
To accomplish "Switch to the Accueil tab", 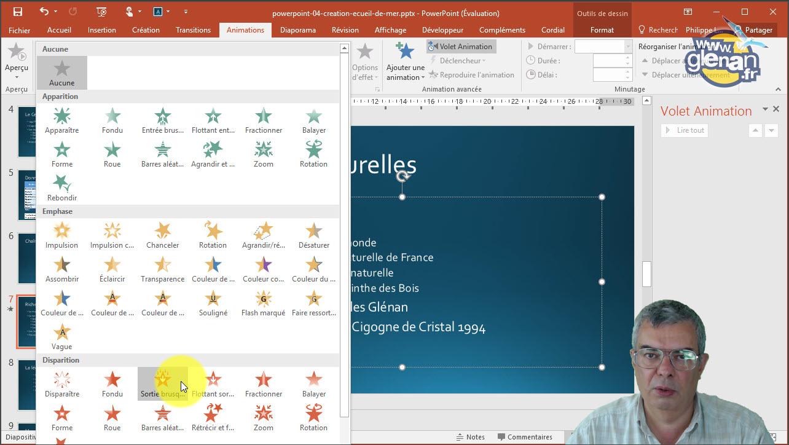I will tap(59, 30).
